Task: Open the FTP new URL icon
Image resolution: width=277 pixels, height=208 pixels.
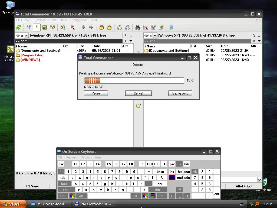Action: pyautogui.click(x=127, y=27)
